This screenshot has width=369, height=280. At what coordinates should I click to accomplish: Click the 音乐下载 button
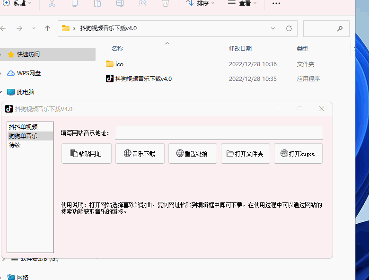(x=140, y=154)
